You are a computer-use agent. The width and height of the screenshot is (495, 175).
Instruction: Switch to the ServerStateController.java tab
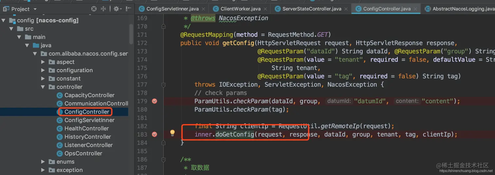[x=312, y=9]
